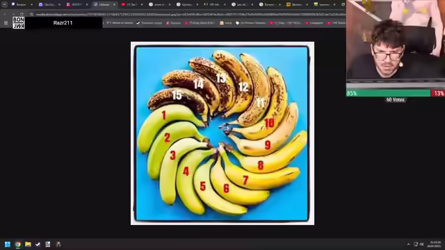Image resolution: width=445 pixels, height=250 pixels.
Task: Click the BONJWA logo
Action: (19, 23)
